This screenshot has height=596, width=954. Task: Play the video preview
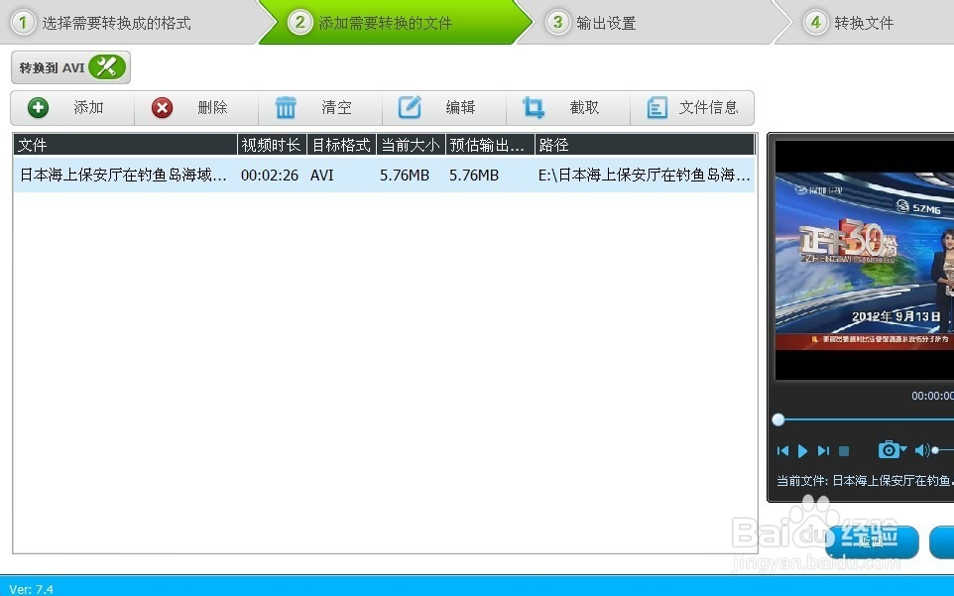pos(803,449)
